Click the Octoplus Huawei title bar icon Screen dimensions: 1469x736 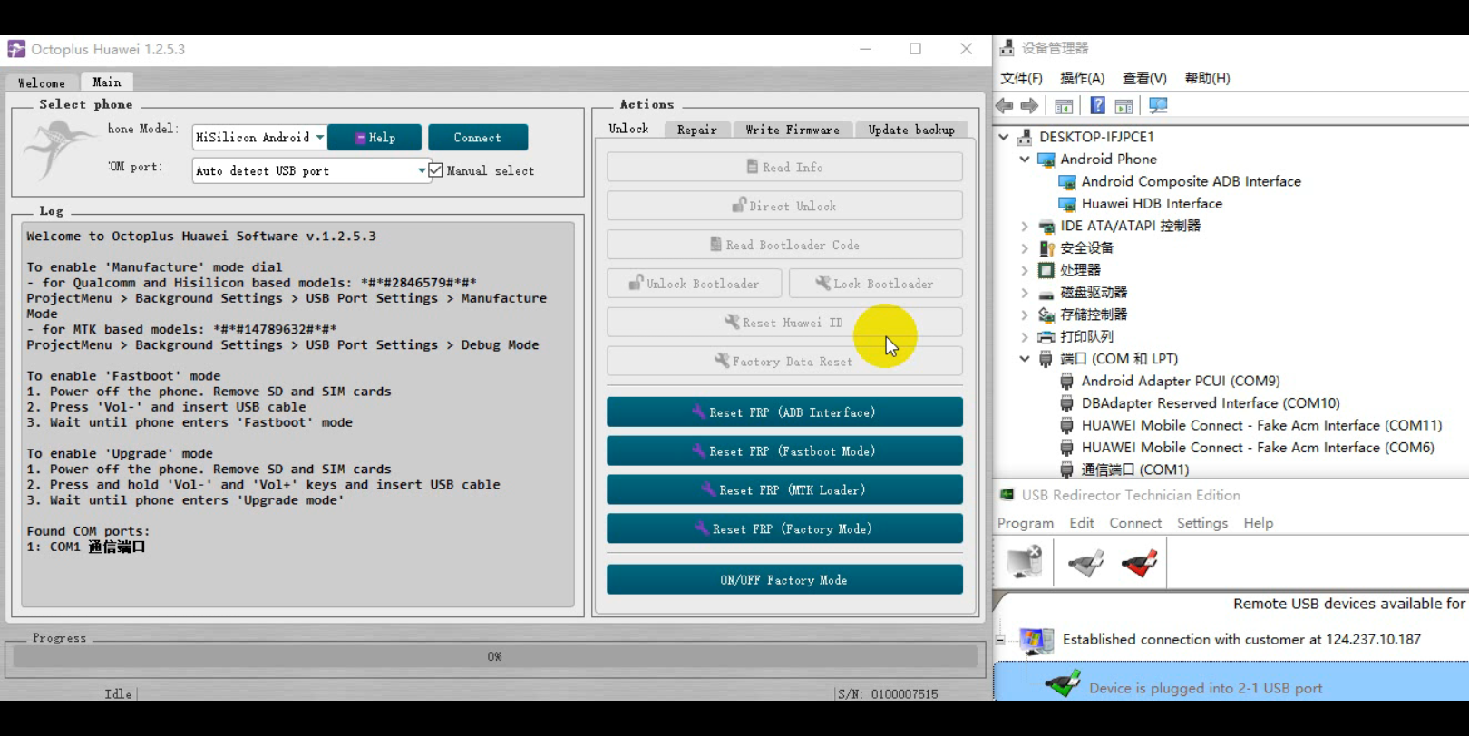(16, 49)
